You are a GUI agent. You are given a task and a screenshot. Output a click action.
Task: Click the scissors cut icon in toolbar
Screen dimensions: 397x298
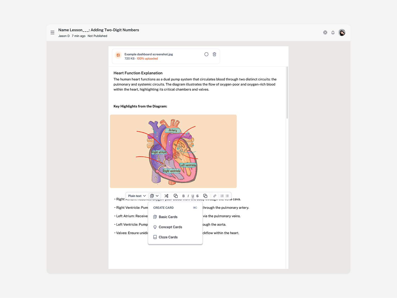tap(166, 196)
